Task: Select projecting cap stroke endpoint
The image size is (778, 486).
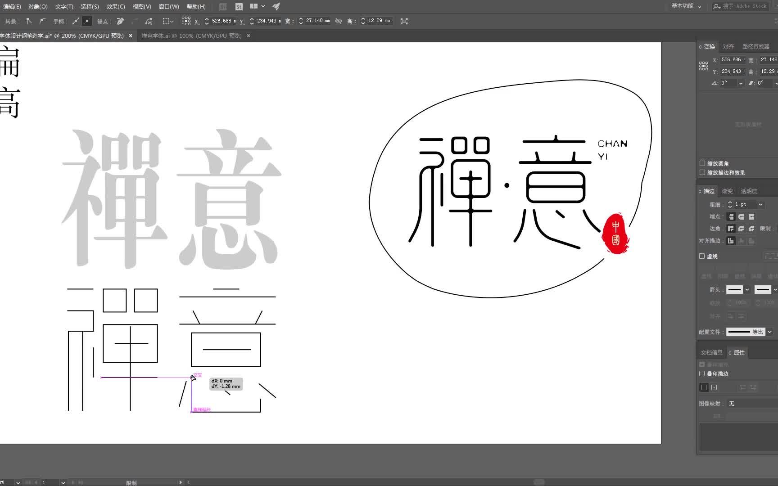Action: click(751, 216)
